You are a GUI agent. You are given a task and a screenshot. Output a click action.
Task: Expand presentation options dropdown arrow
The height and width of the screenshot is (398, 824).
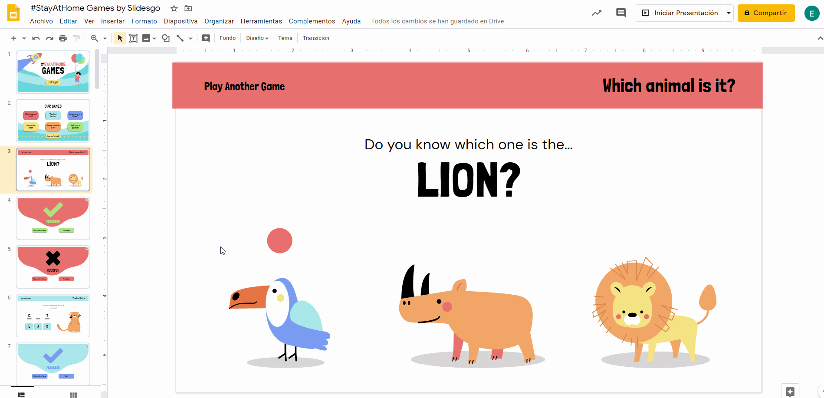(x=729, y=13)
